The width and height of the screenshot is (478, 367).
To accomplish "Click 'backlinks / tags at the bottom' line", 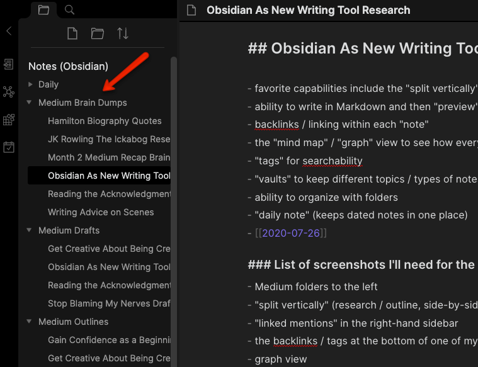I will [366, 341].
